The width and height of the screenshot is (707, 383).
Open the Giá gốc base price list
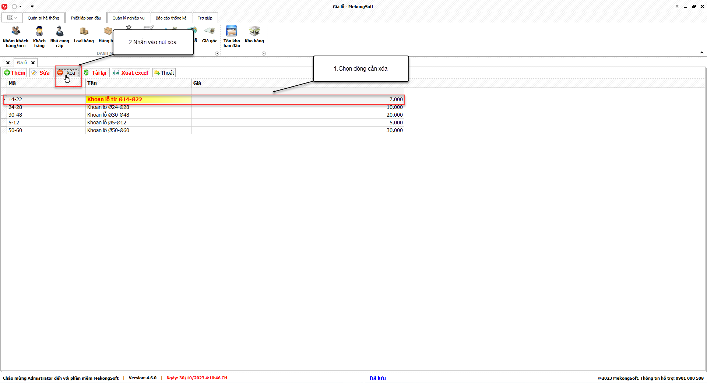click(210, 35)
